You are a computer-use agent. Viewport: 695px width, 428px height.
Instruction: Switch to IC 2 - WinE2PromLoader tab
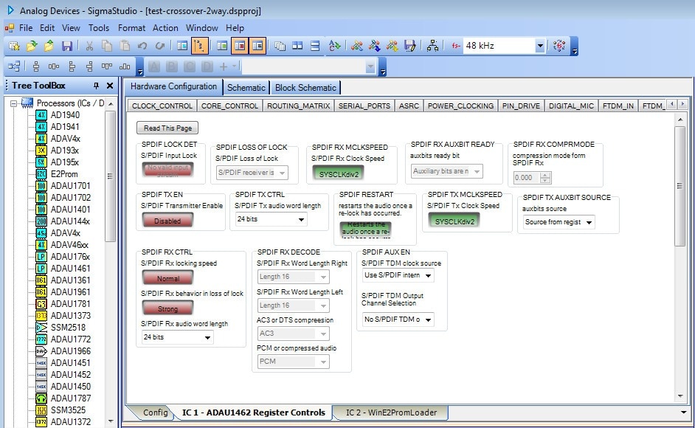point(391,413)
